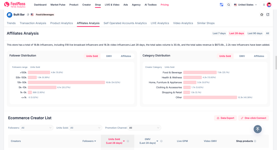
Task: Open the LIVE & Video menu
Action: pos(112,5)
